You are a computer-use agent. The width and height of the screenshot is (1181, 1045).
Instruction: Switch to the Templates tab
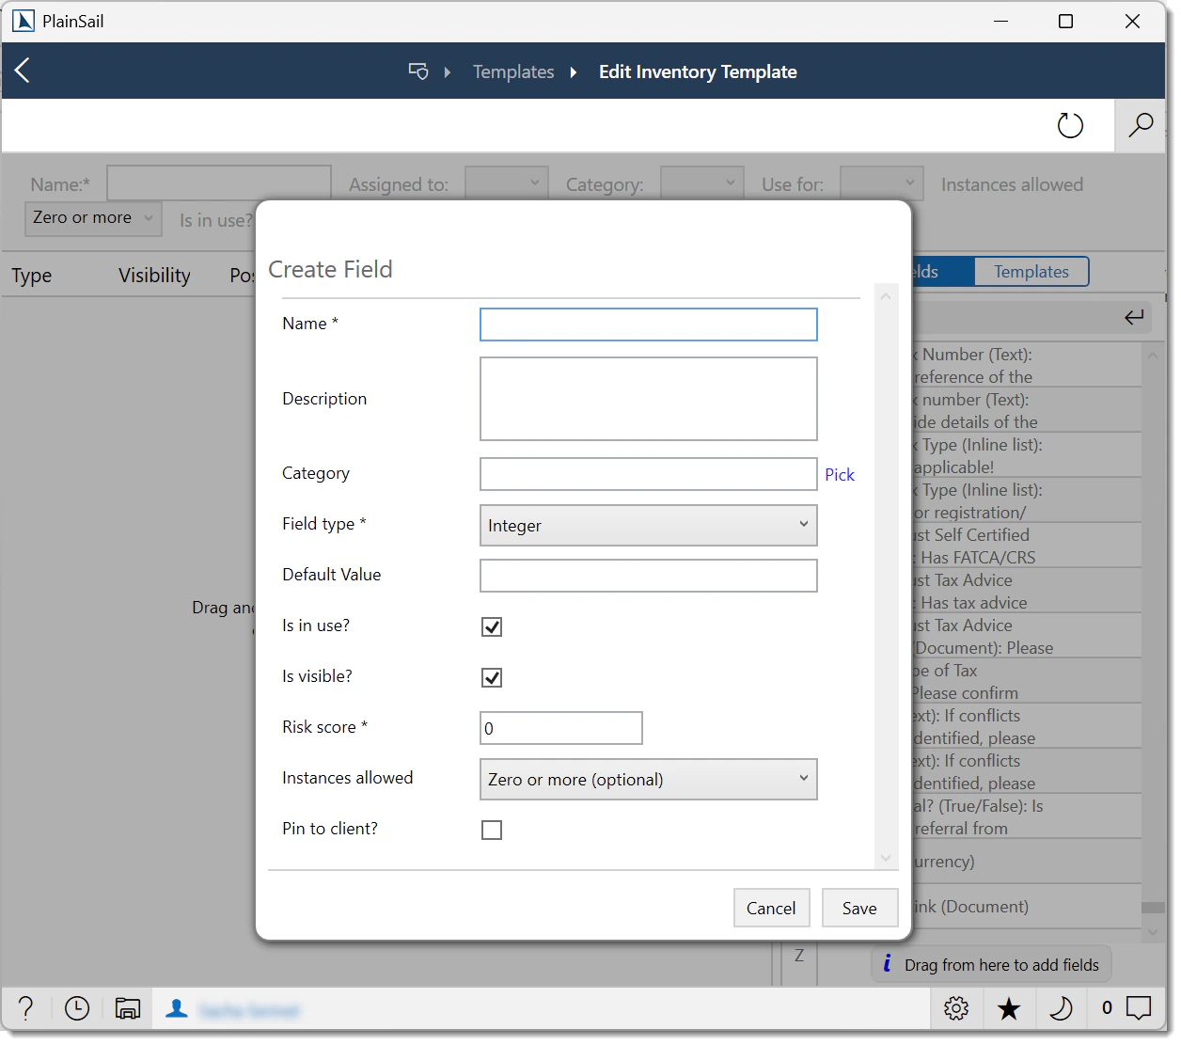point(1031,272)
